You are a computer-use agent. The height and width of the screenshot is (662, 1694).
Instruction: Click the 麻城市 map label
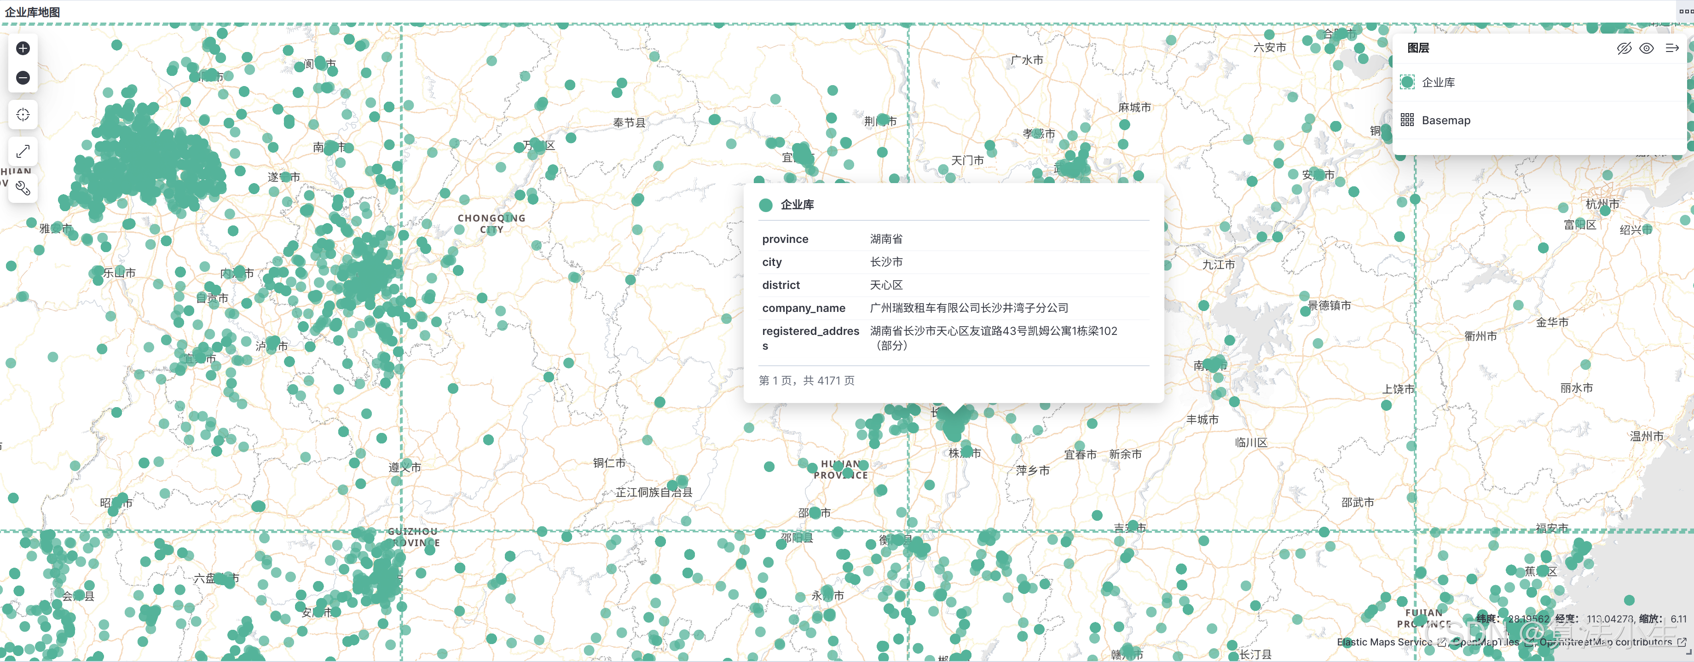click(1134, 107)
